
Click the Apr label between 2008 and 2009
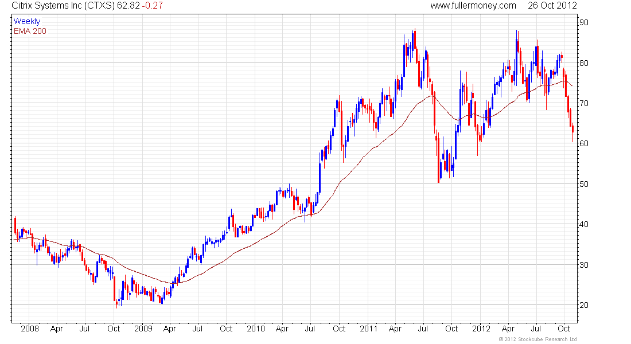pos(57,329)
